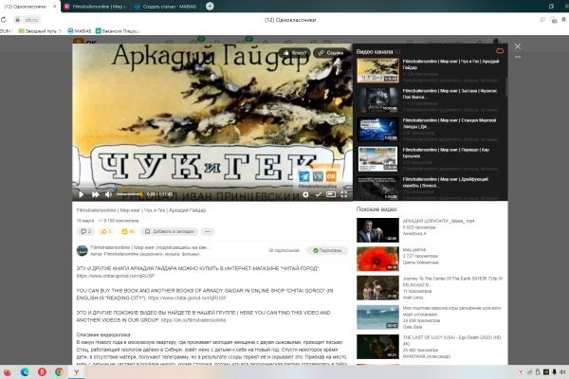
Task: Open active Yandex Browser taskbar item
Action: pos(77,372)
